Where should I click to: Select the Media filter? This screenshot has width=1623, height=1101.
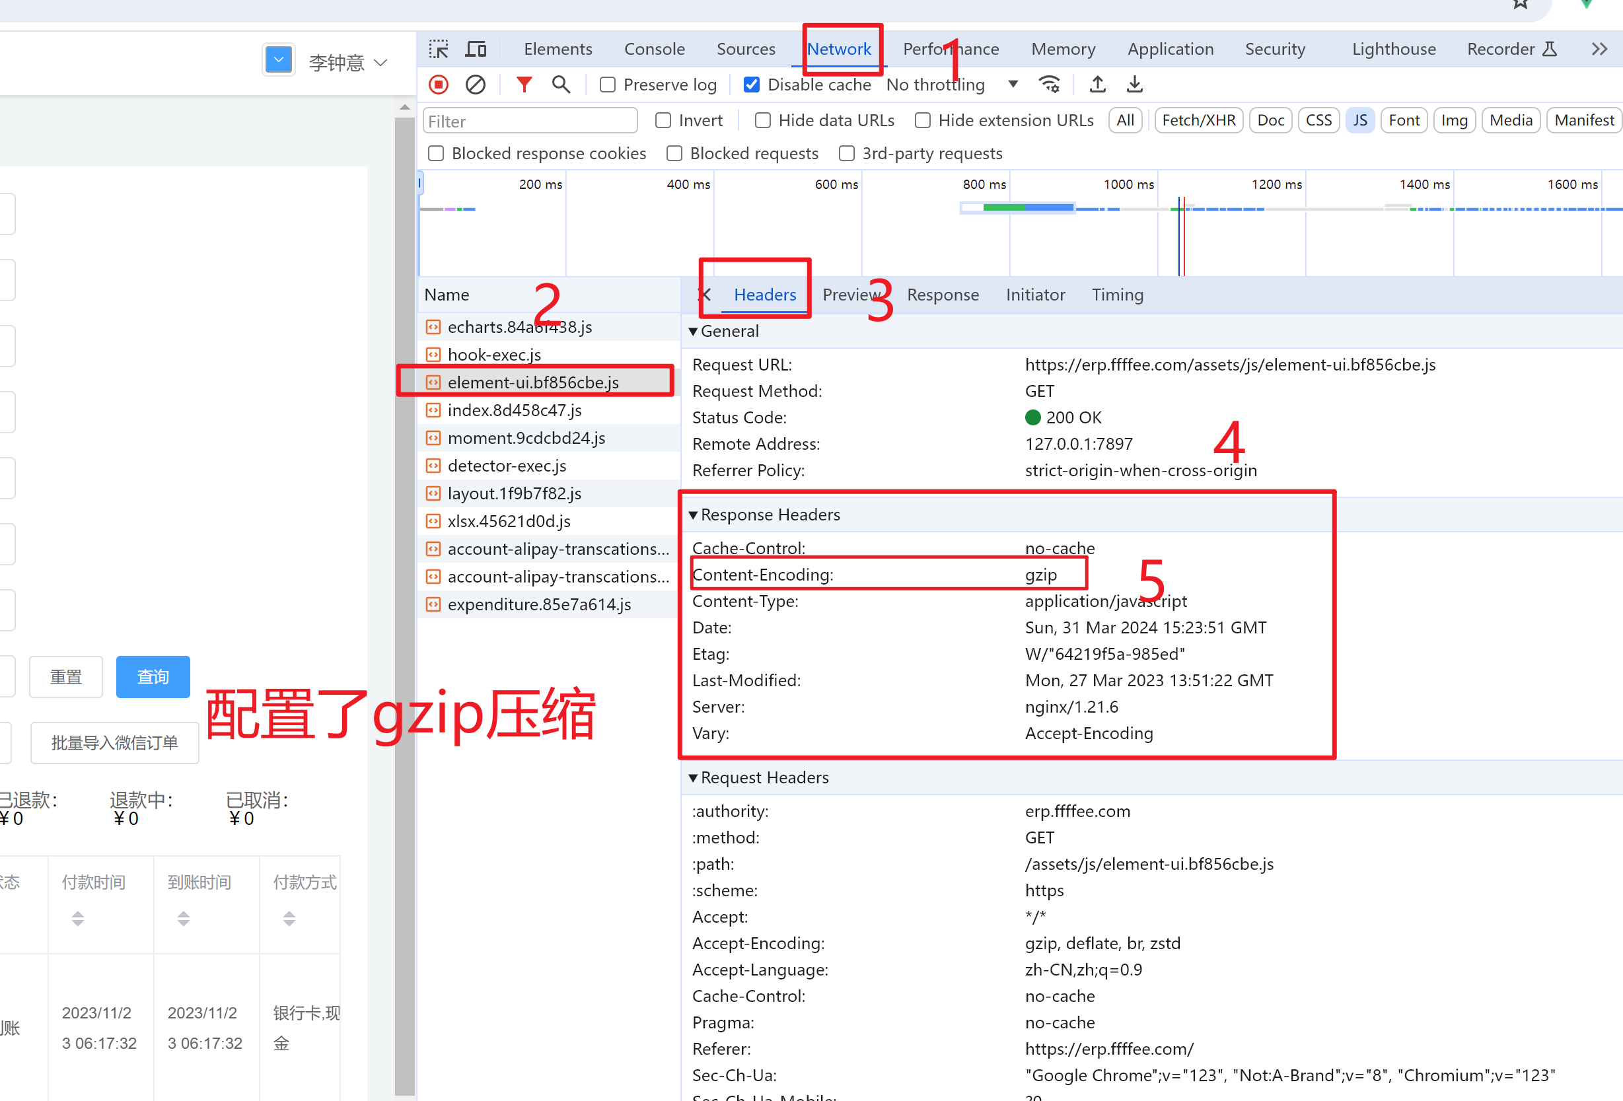[1511, 120]
